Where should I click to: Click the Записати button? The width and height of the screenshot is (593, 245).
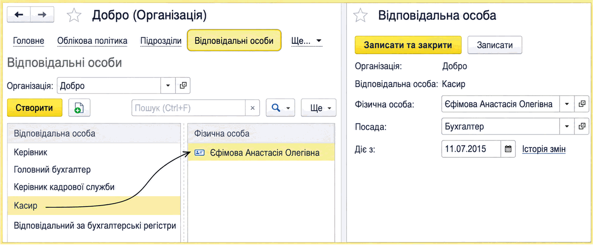[495, 45]
